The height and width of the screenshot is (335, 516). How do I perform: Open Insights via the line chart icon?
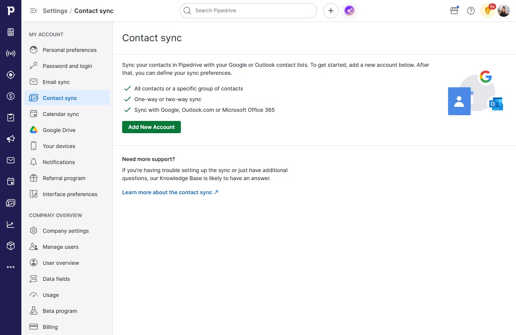pos(11,224)
